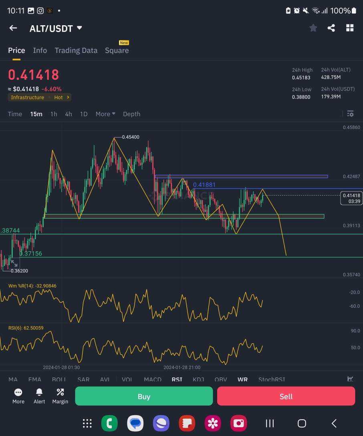Enable the VOL indicator
Image resolution: width=363 pixels, height=436 pixels.
pos(127,379)
